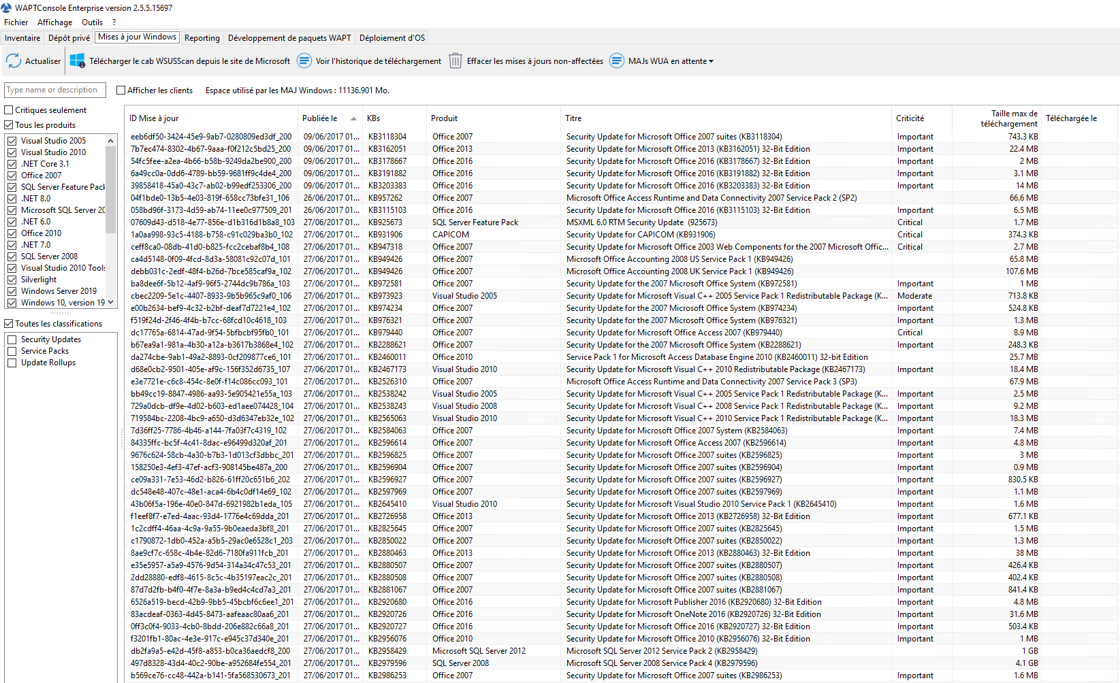This screenshot has width=1120, height=683.
Task: Uncheck Tous les produits checkbox
Action: (9, 125)
